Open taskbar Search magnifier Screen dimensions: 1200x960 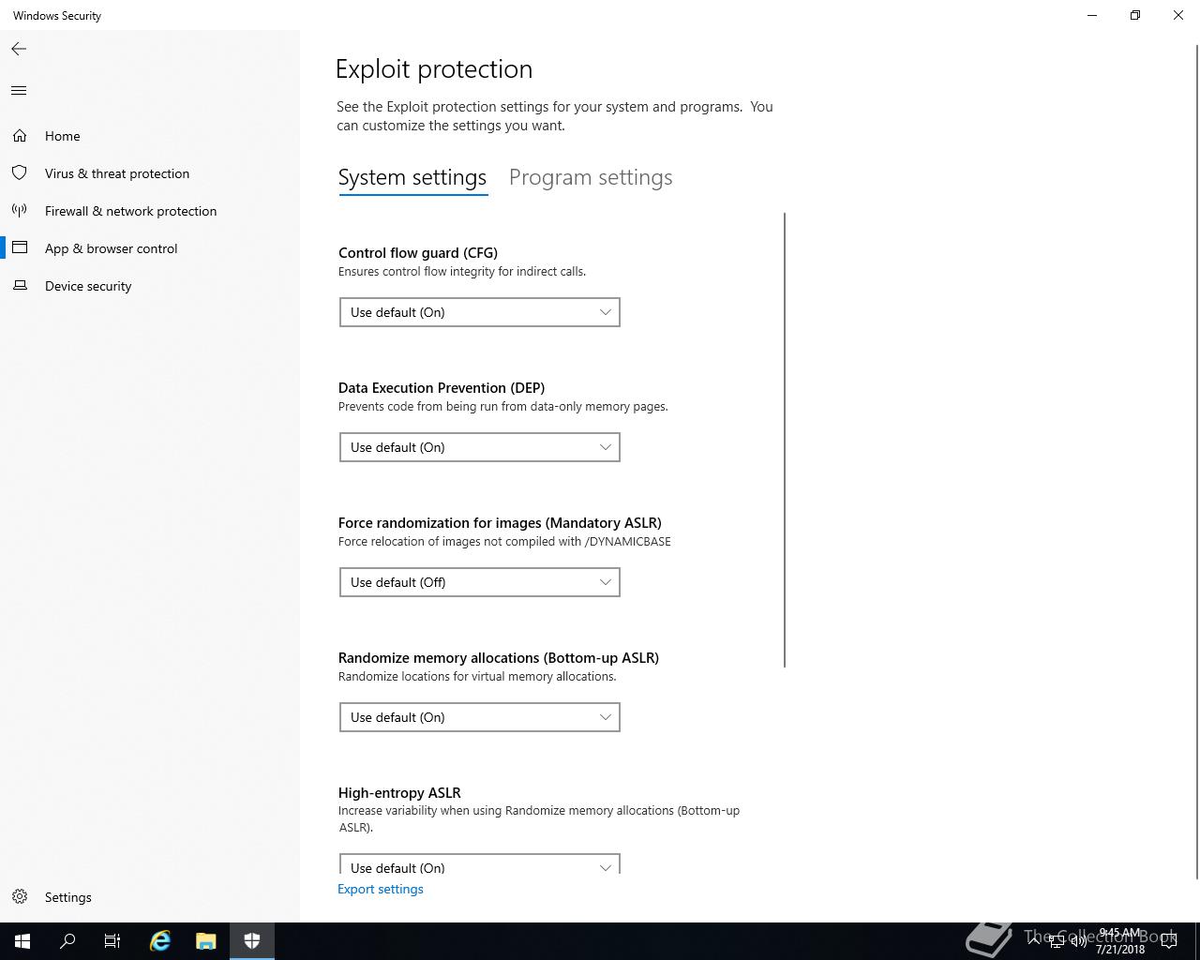pyautogui.click(x=67, y=941)
